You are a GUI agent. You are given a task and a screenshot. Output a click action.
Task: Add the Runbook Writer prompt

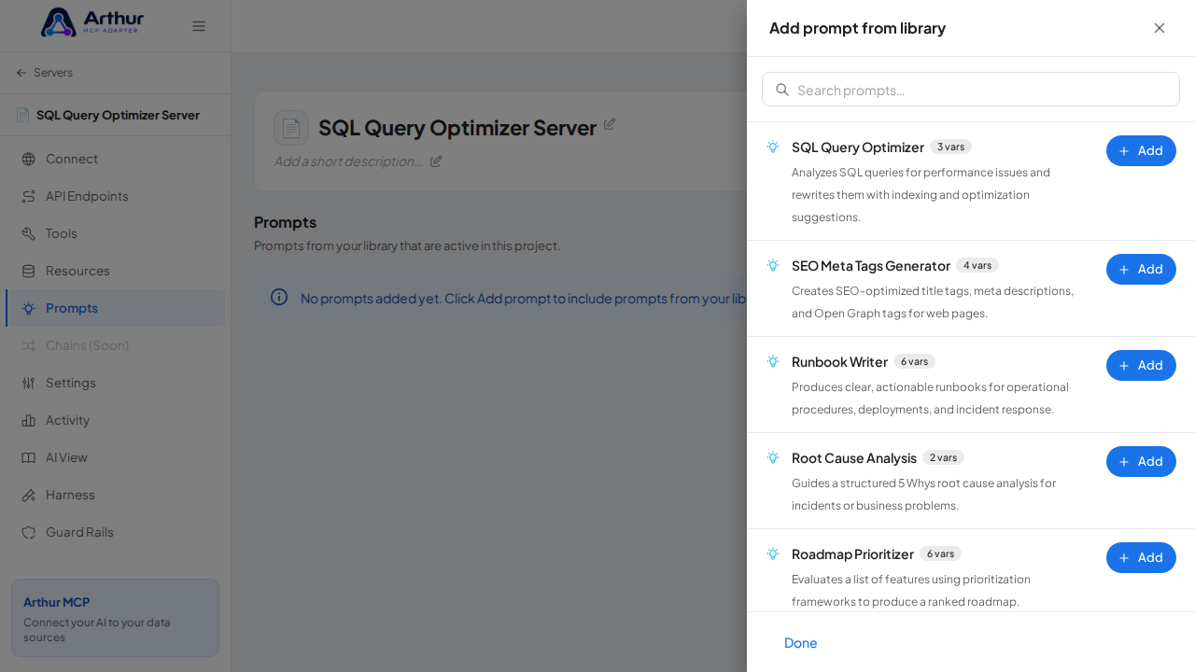[x=1141, y=365]
